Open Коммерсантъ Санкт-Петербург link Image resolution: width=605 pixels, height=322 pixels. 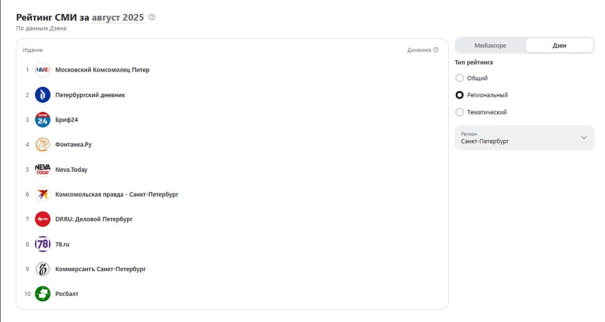pos(100,269)
